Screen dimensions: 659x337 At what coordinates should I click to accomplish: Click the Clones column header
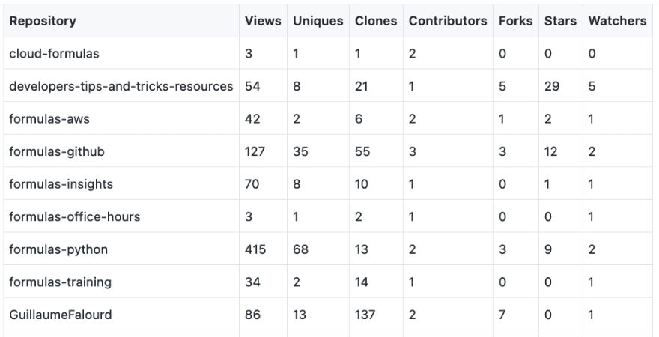376,21
